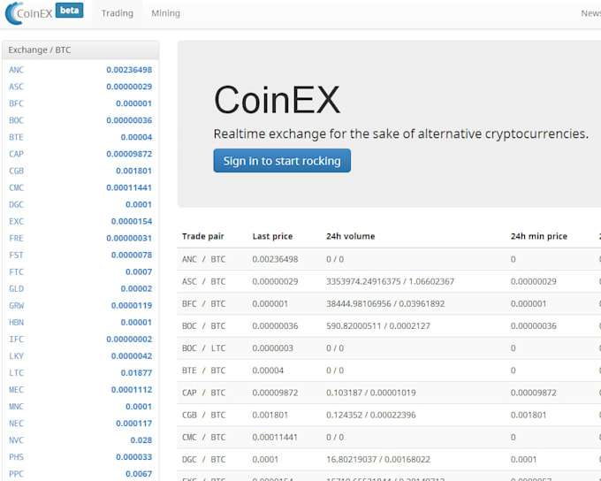This screenshot has width=601, height=481.
Task: Select LKY in the exchange sidebar
Action: click(17, 356)
